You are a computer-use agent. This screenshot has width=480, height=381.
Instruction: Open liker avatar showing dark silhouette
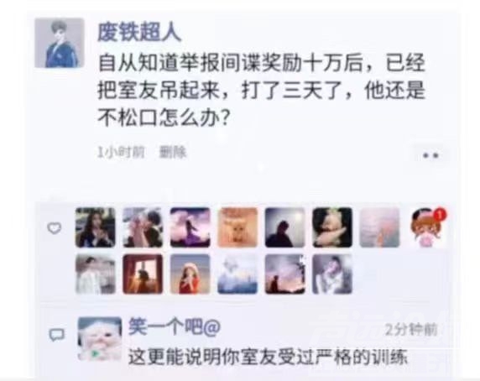pos(285,227)
